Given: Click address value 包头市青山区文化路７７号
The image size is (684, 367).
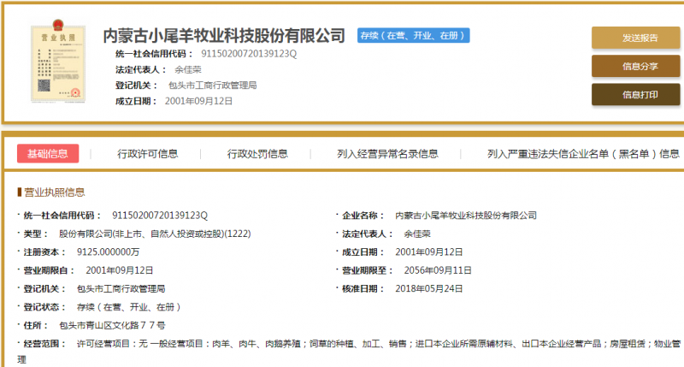Looking at the screenshot, I should (x=112, y=326).
